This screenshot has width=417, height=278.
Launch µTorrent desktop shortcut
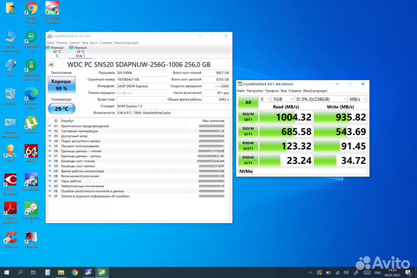coord(31,125)
